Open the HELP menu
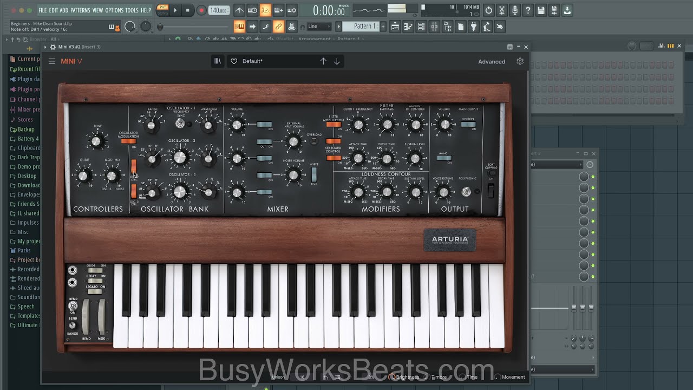693x390 pixels. click(146, 10)
